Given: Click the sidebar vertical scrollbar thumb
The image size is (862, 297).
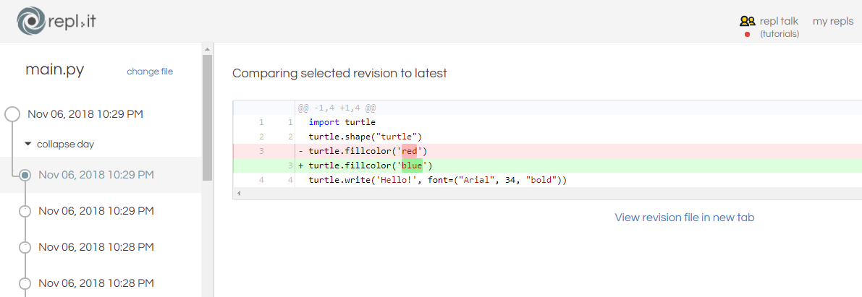Looking at the screenshot, I should (x=207, y=118).
